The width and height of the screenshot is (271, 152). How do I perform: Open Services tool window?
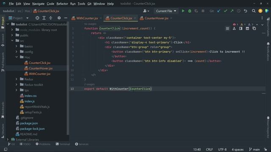(x=82, y=144)
